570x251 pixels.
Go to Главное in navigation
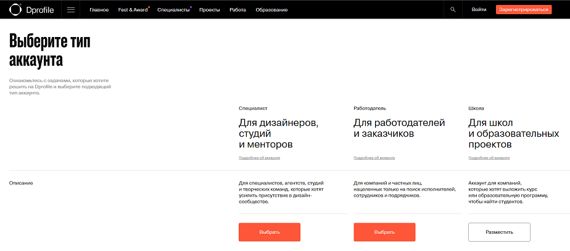coord(99,10)
